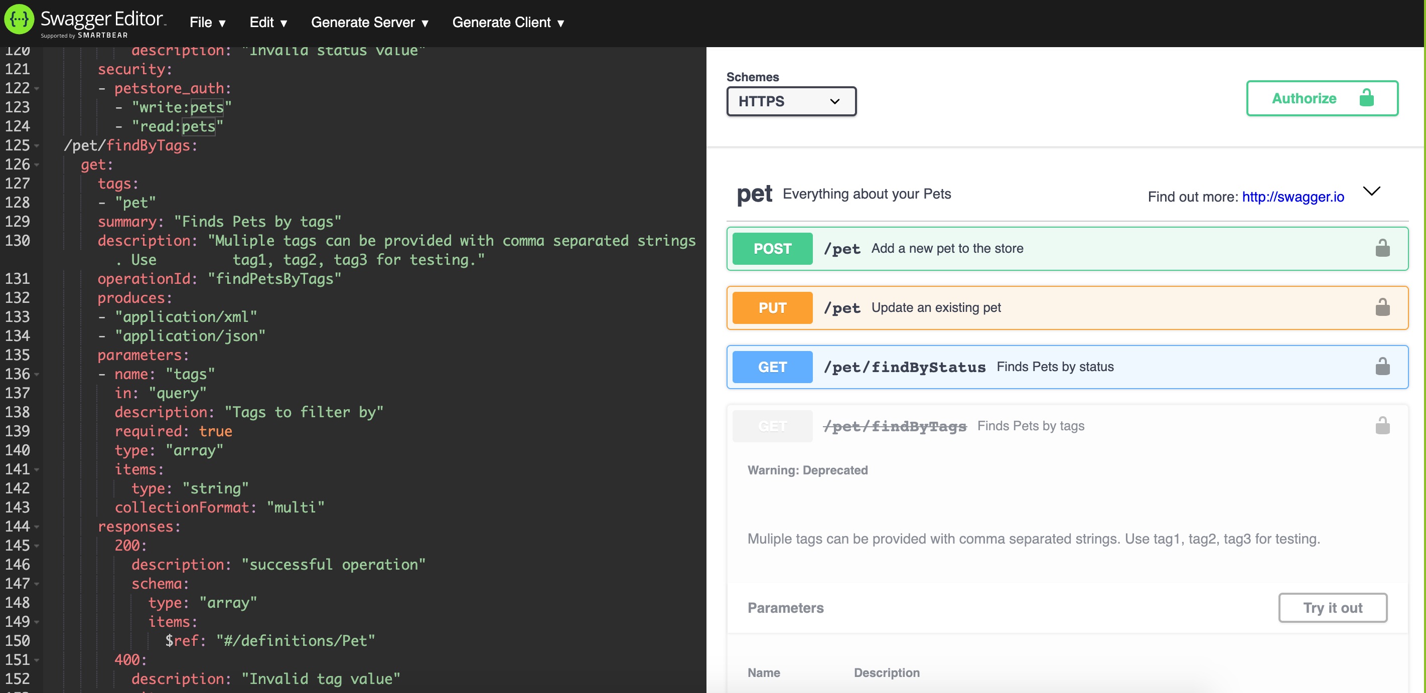
Task: Open the Edit menu
Action: click(268, 23)
